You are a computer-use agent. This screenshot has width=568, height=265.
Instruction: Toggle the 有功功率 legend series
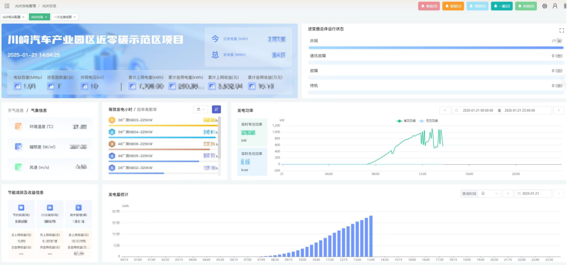point(406,121)
